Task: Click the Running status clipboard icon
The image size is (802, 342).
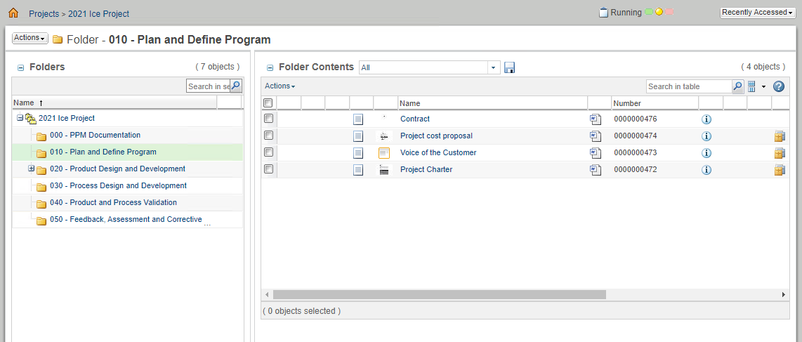Action: coord(604,12)
